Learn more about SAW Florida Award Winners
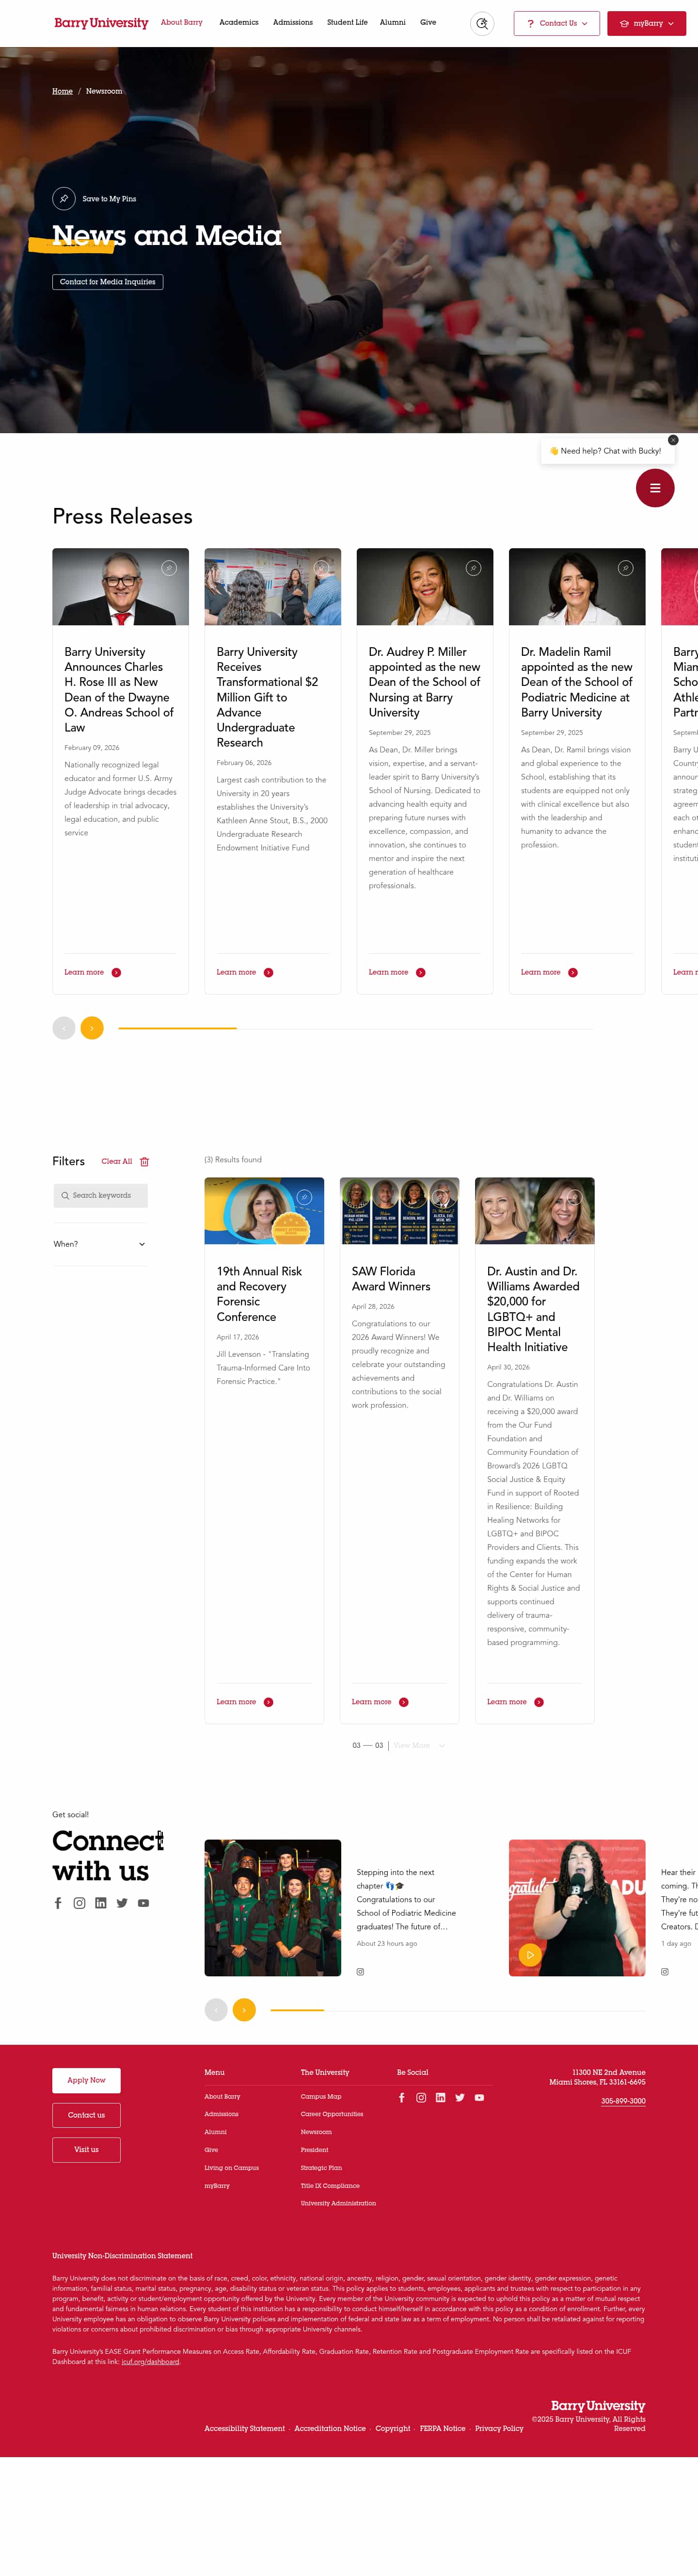This screenshot has height=2576, width=698. 380,1702
